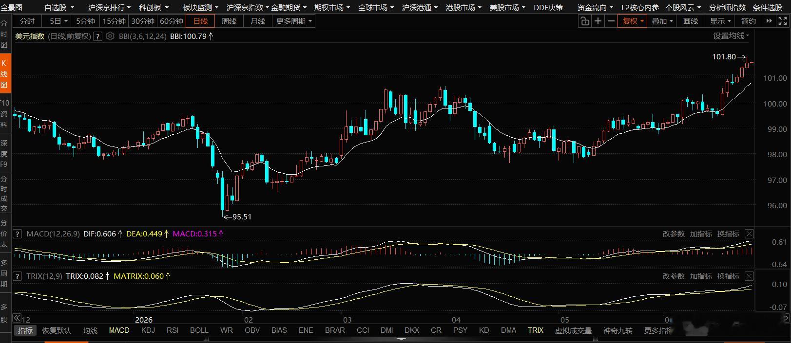Screen dimensions: 791x343
Task: Click 改参数 in MACD panel
Action: (x=674, y=234)
